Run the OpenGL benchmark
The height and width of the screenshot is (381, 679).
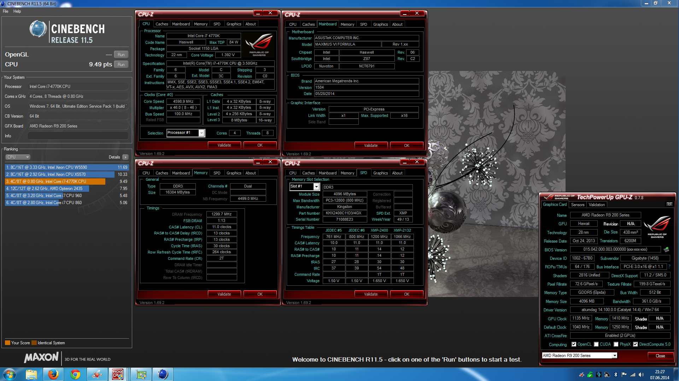tap(121, 55)
